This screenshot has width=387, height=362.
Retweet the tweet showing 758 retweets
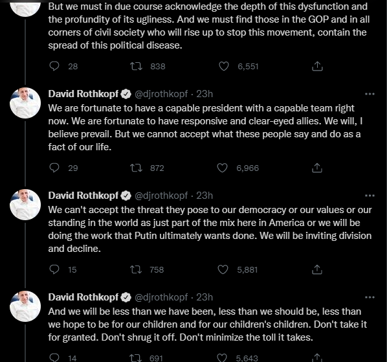(136, 269)
